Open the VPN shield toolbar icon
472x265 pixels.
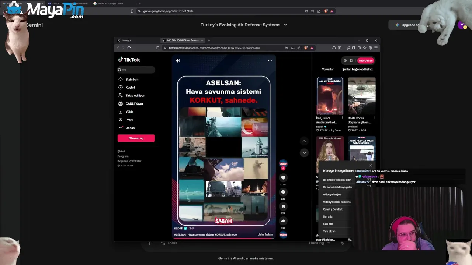coord(370,48)
